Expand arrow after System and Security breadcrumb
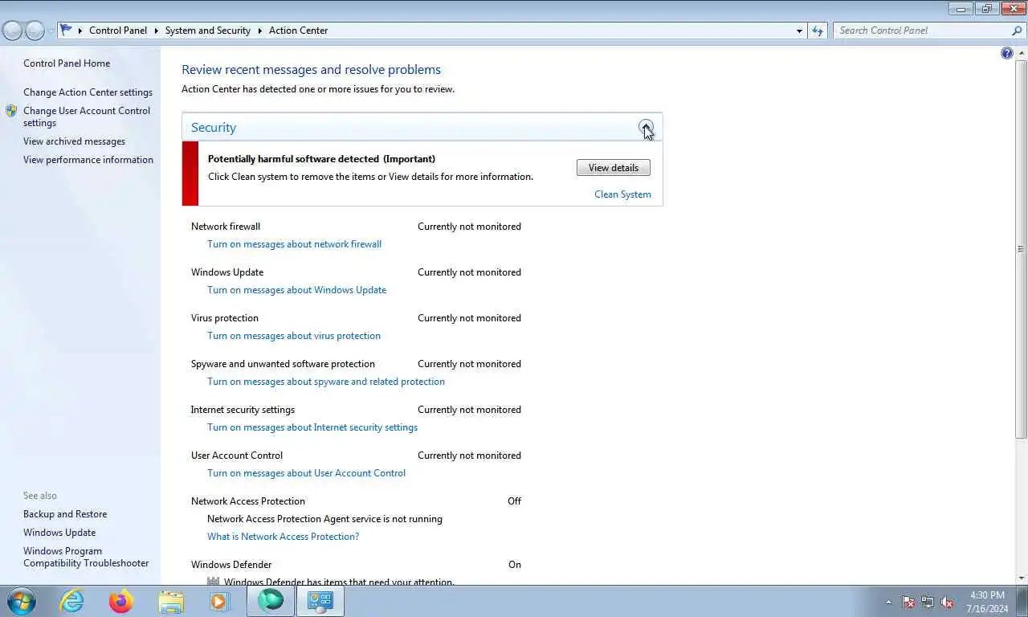Screen dimensions: 1028x617 click(x=260, y=31)
